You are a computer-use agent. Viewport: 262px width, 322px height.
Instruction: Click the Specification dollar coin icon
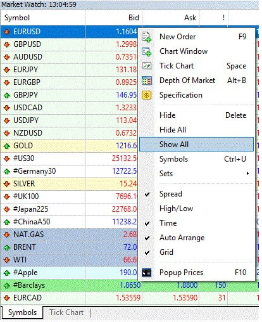(146, 95)
